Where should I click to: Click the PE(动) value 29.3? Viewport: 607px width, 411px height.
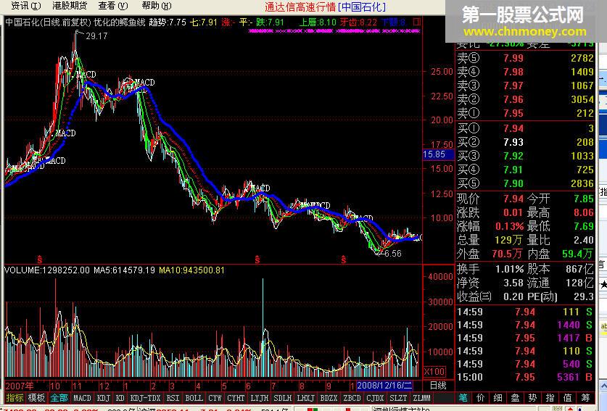(x=583, y=297)
